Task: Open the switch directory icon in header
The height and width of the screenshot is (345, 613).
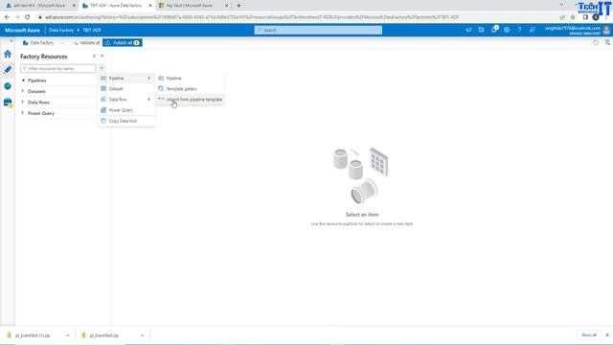Action: coord(481,30)
